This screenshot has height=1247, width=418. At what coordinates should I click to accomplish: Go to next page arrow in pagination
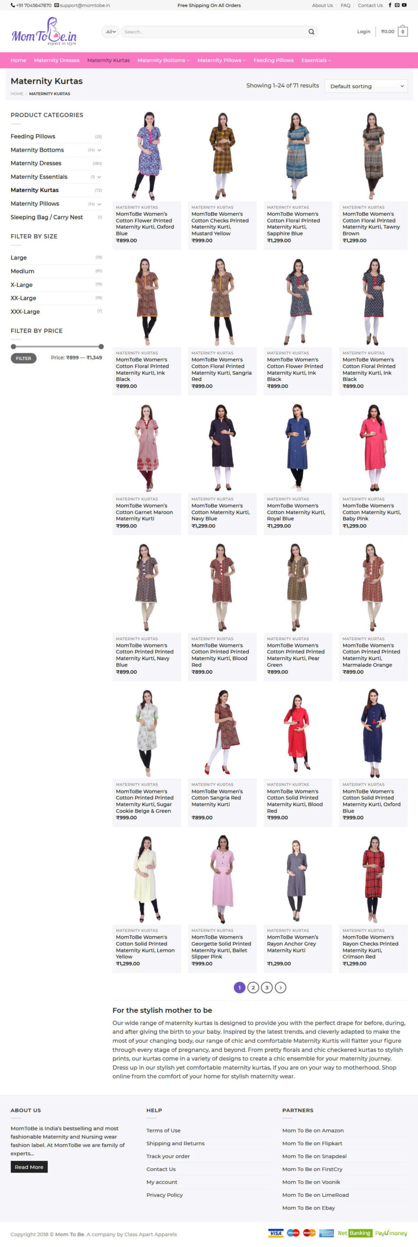click(x=280, y=987)
